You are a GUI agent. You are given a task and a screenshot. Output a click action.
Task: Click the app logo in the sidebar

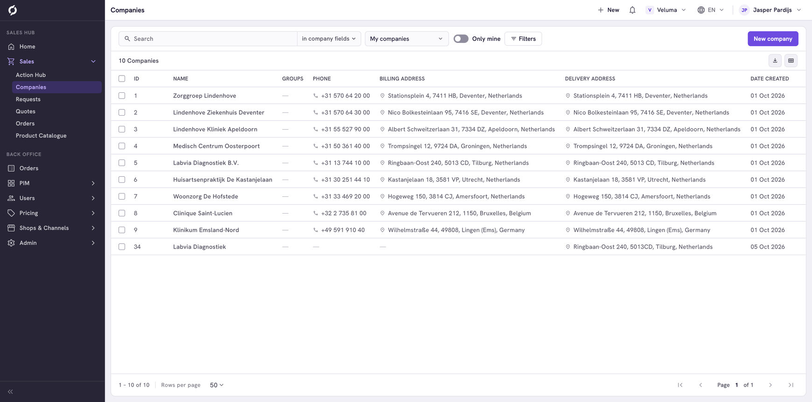click(13, 10)
